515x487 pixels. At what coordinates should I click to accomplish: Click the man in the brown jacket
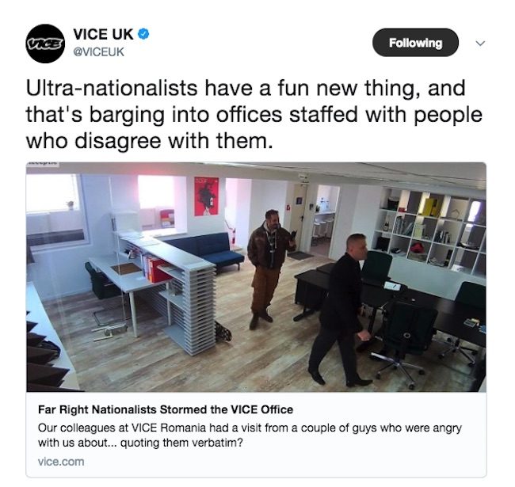point(271,268)
